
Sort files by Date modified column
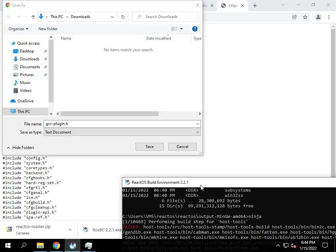click(x=158, y=38)
